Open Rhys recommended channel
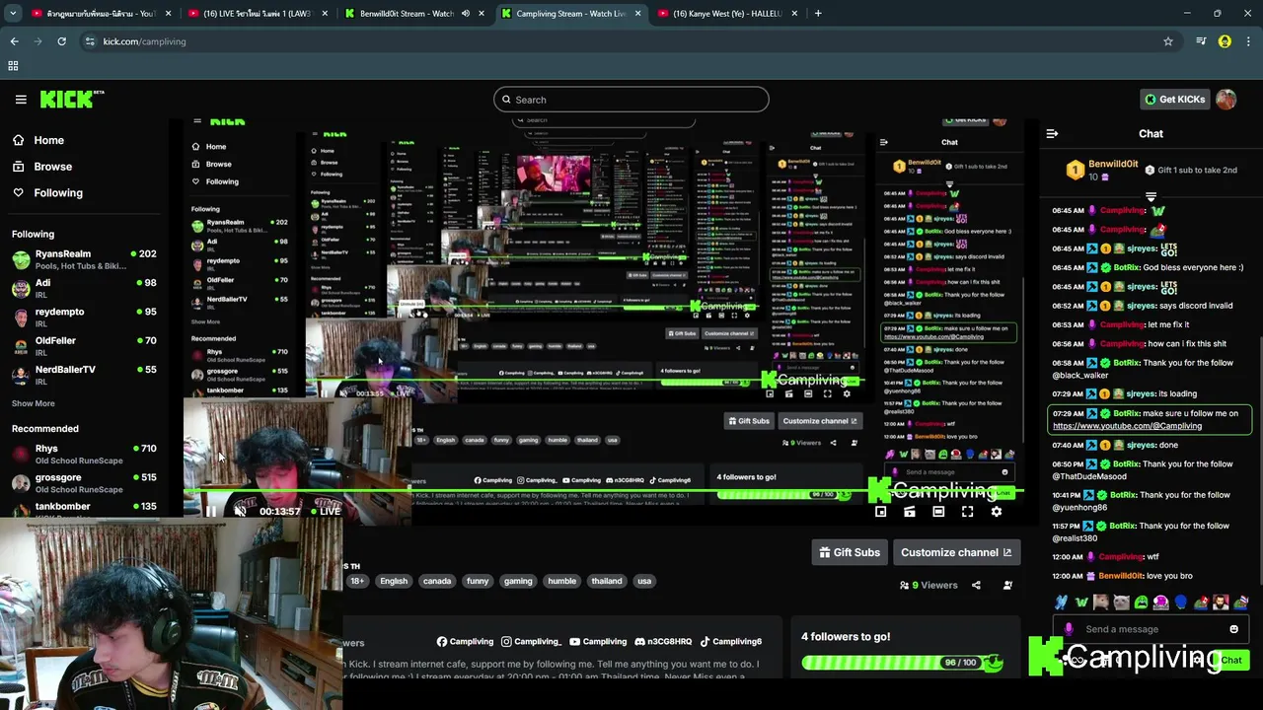The width and height of the screenshot is (1263, 710). click(x=84, y=454)
